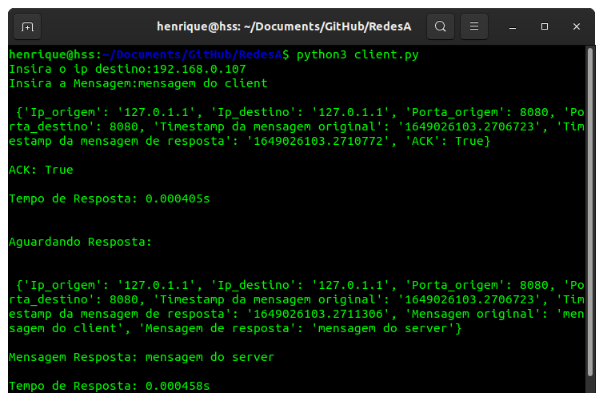Screen dimensions: 603x401
Task: Click the timestamp '1649026103.2711306' value
Action: pyautogui.click(x=318, y=314)
